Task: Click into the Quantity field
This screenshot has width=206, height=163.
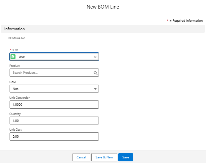Action: 54,121
